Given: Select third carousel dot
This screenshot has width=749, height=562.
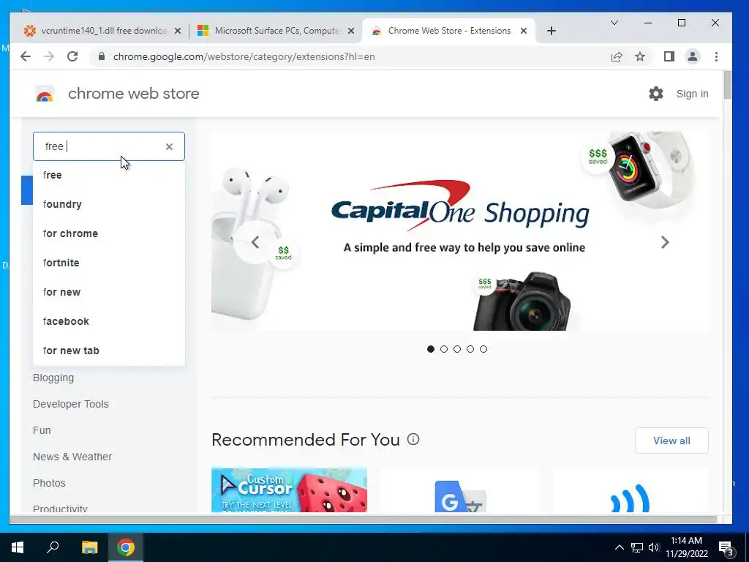Looking at the screenshot, I should (x=457, y=349).
